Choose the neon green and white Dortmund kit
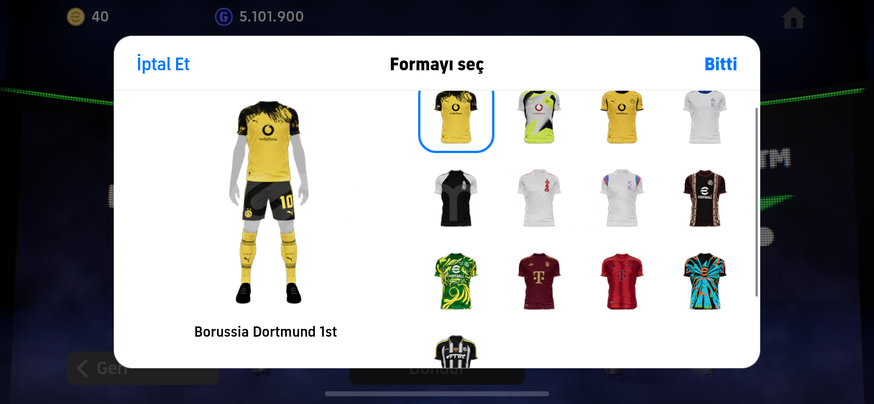874x404 pixels. (x=539, y=117)
